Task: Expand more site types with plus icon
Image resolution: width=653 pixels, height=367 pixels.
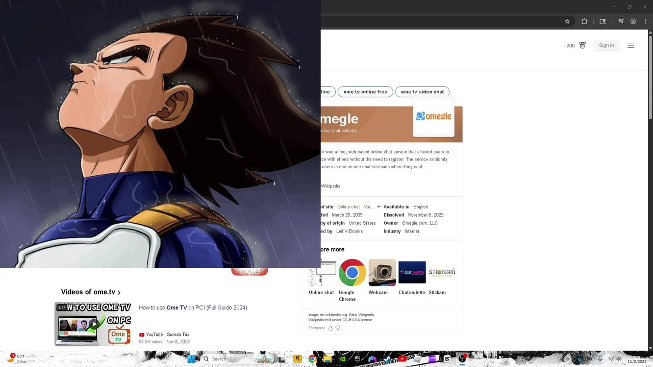Action: coord(379,207)
